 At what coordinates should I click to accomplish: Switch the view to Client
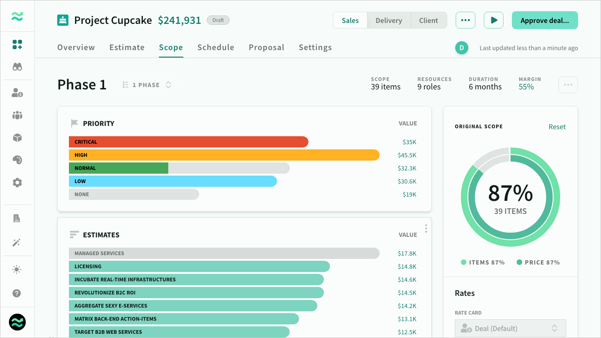[x=428, y=21]
